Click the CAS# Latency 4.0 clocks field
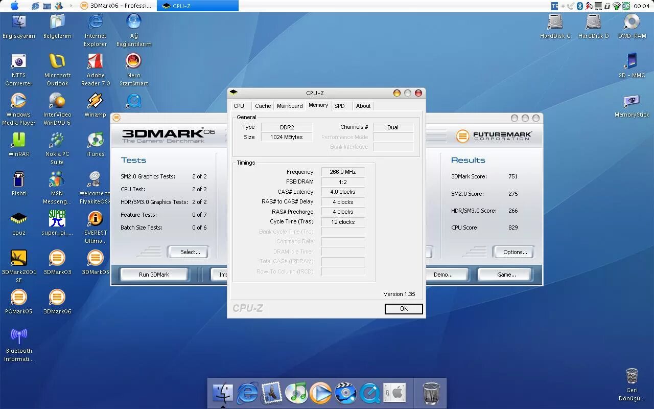The height and width of the screenshot is (409, 654). [x=343, y=192]
